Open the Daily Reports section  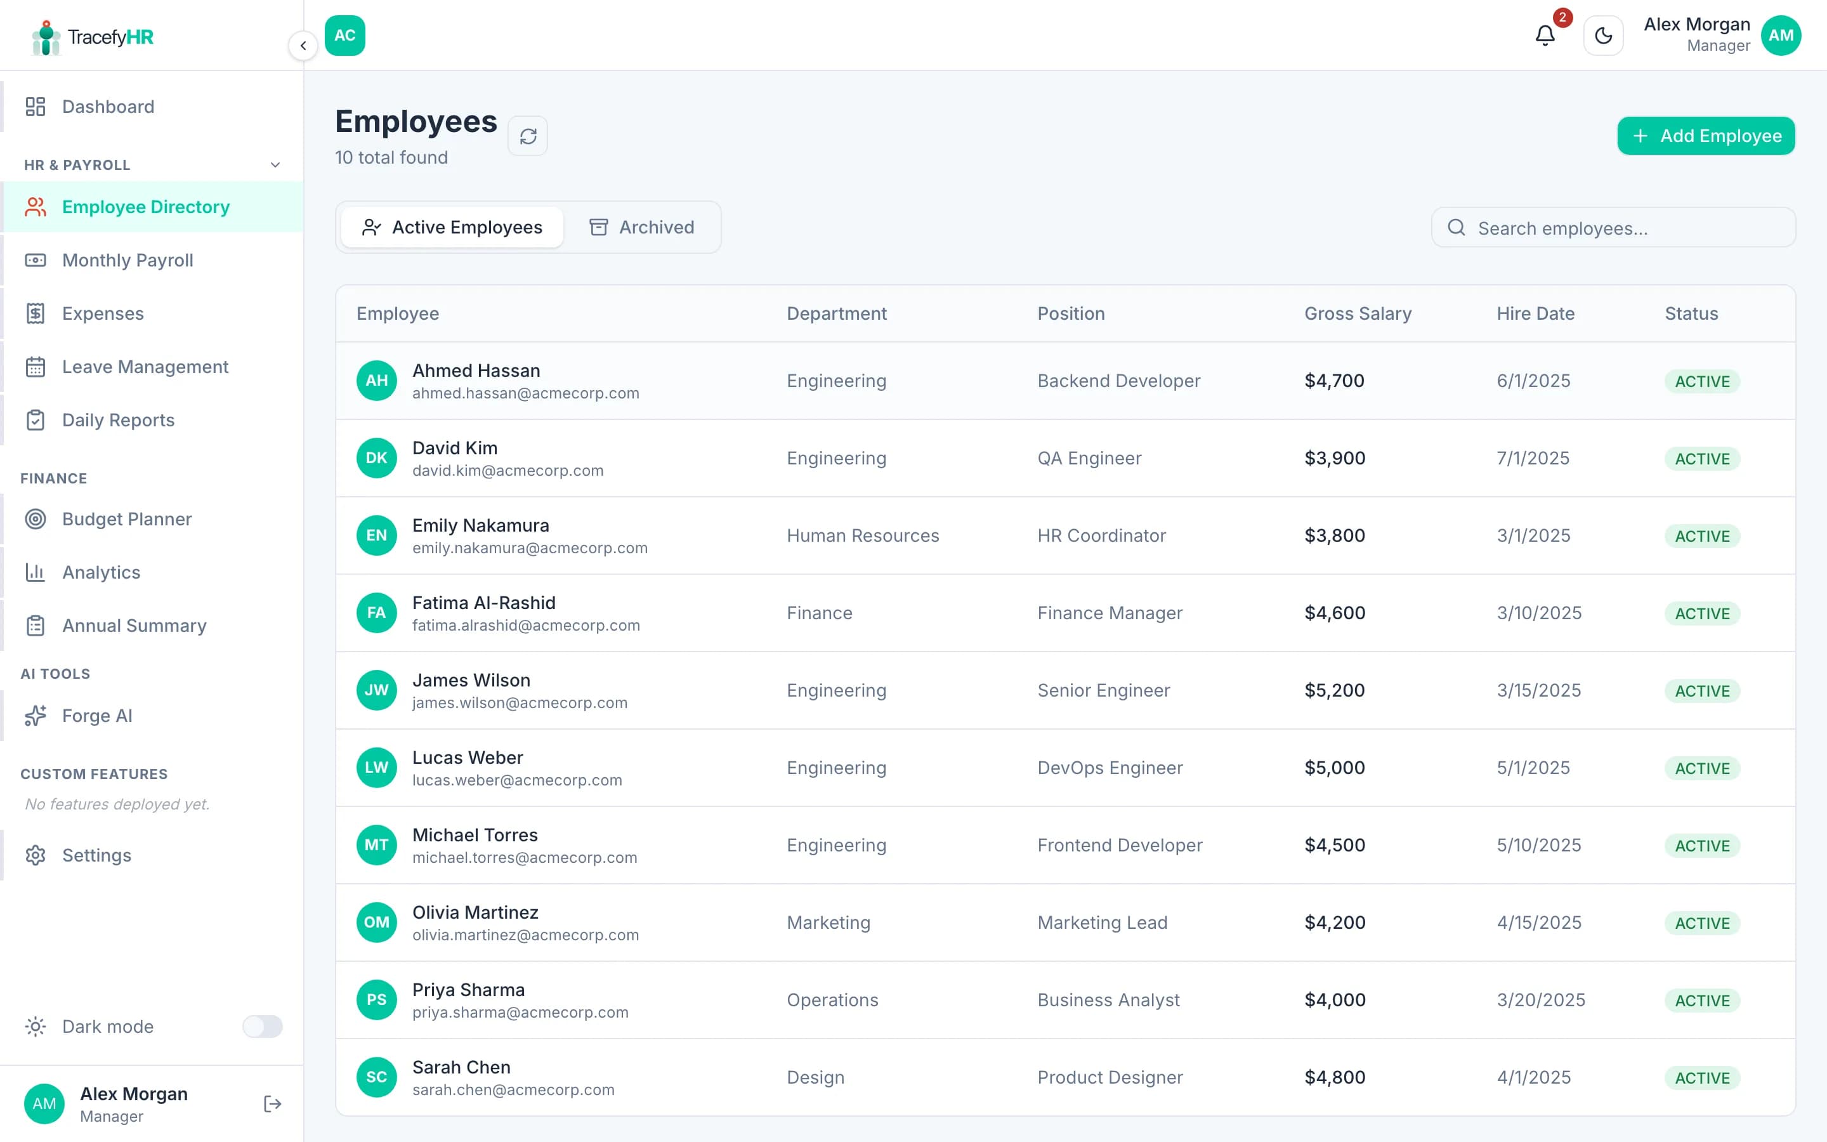pos(118,420)
